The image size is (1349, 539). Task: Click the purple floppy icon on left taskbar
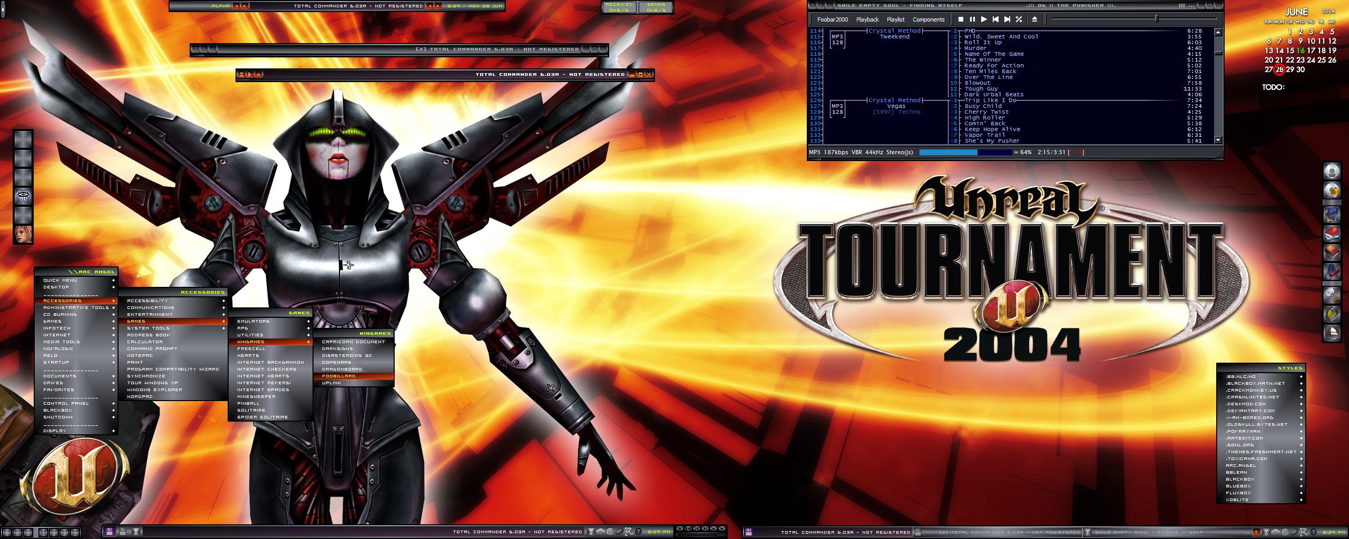click(110, 532)
